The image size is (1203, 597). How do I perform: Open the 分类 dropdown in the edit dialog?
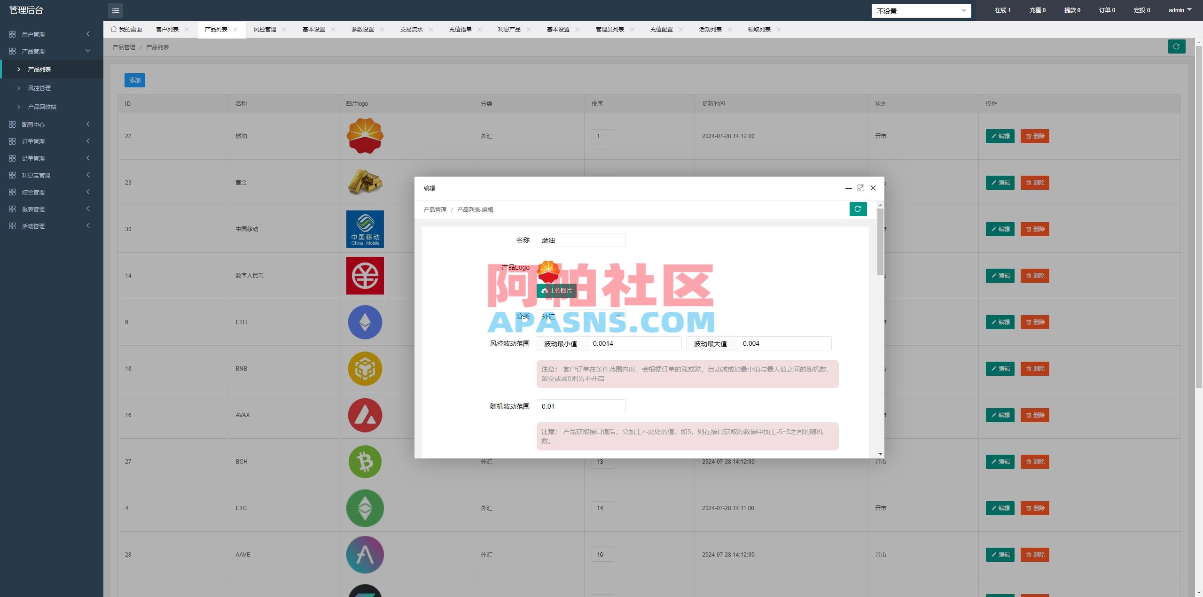[581, 317]
